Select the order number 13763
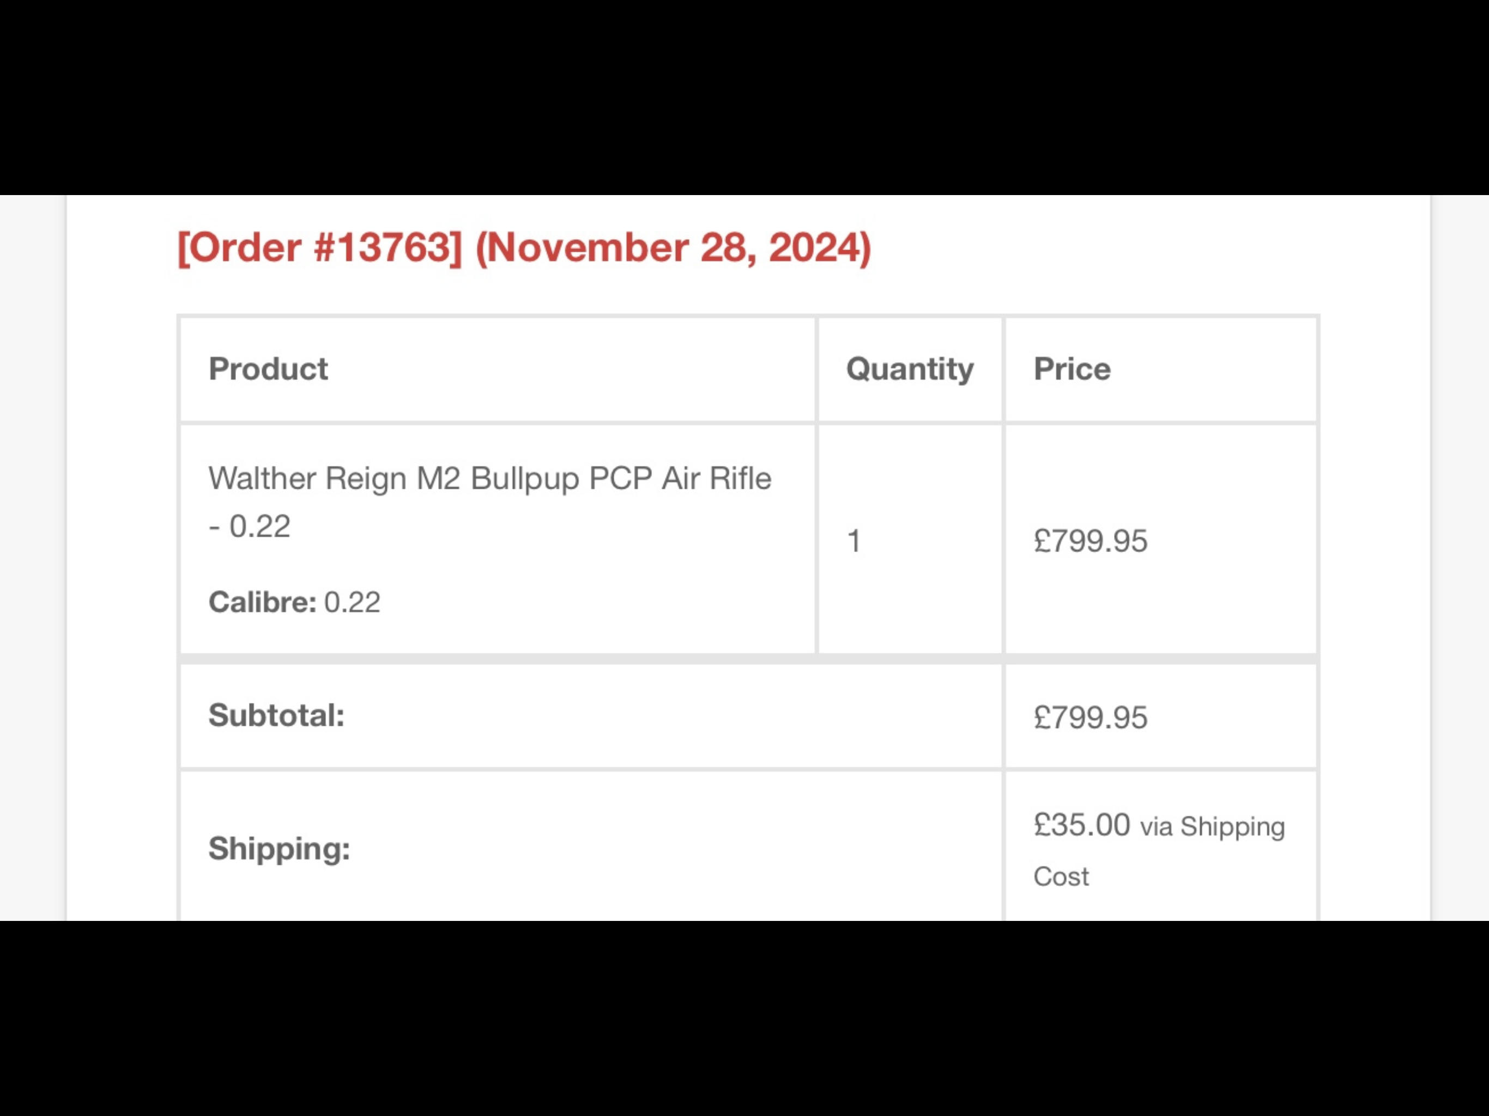 coord(395,248)
